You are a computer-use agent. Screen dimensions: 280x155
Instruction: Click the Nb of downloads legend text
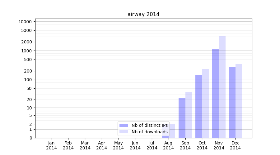point(150,132)
